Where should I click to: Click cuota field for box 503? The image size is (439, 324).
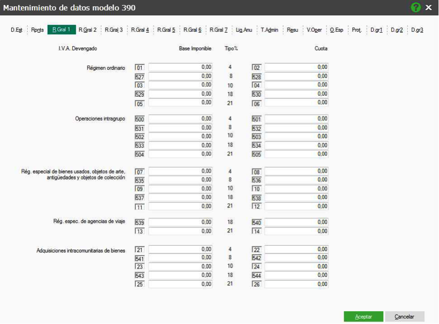(x=296, y=136)
